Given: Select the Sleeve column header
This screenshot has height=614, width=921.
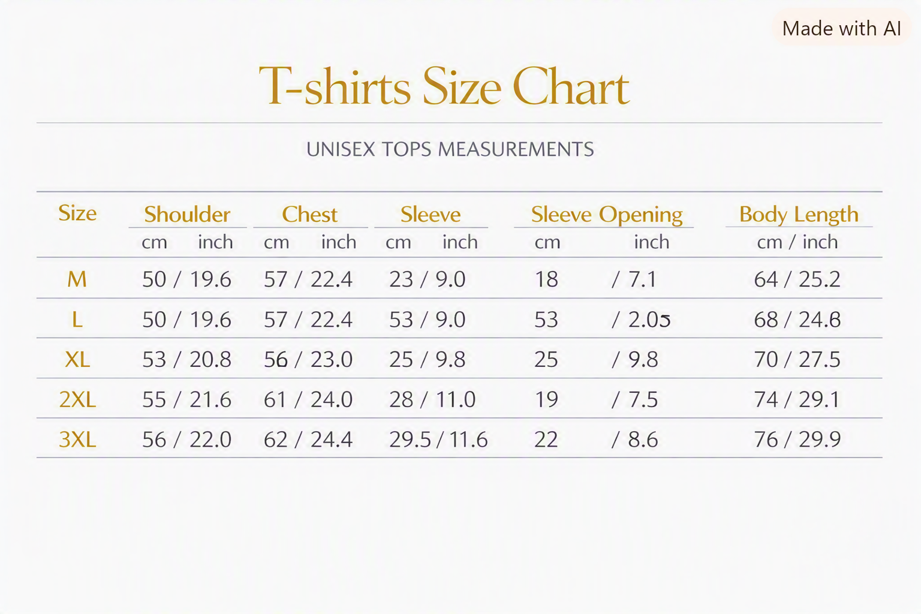Looking at the screenshot, I should (x=431, y=214).
